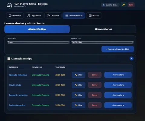Click the Absoluto femenino category text
Viewport: 145px width, 121px height.
18,75
